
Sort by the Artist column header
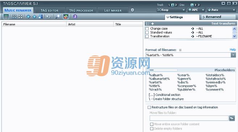tap(90, 24)
